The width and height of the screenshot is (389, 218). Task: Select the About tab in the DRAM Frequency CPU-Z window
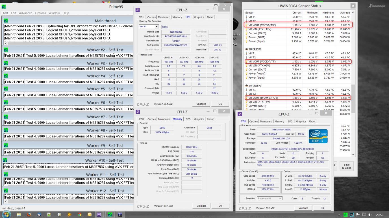(x=210, y=119)
